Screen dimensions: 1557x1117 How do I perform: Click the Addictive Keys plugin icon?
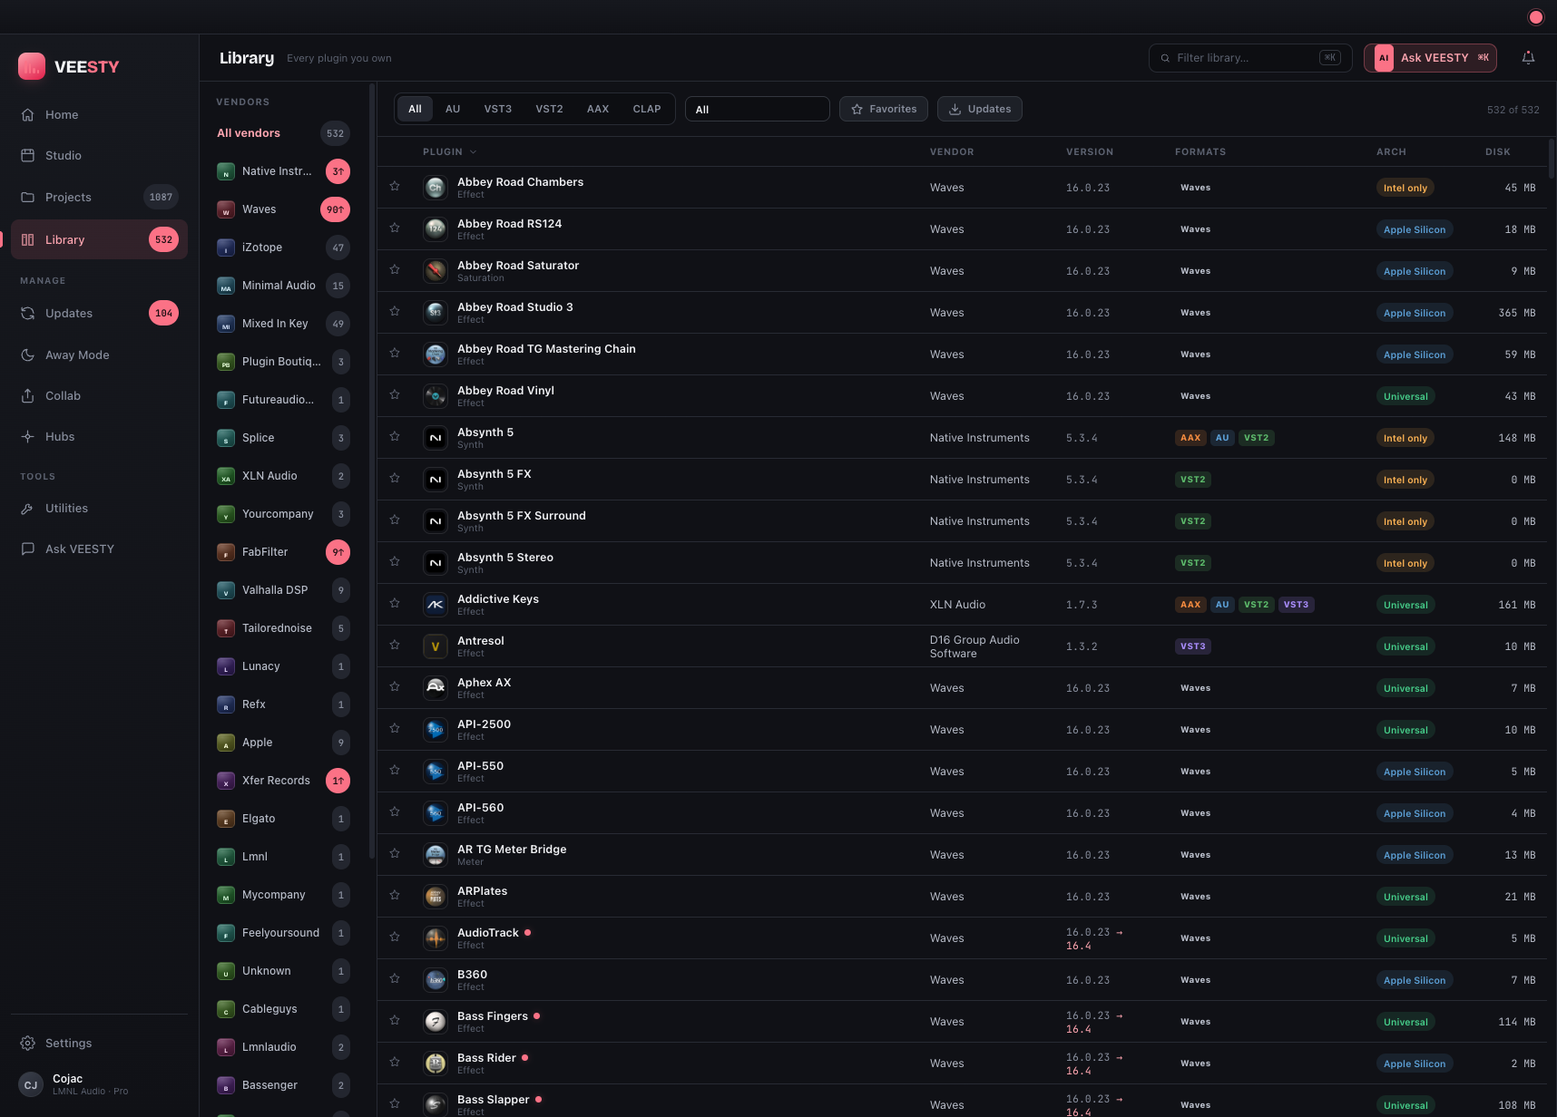click(436, 605)
